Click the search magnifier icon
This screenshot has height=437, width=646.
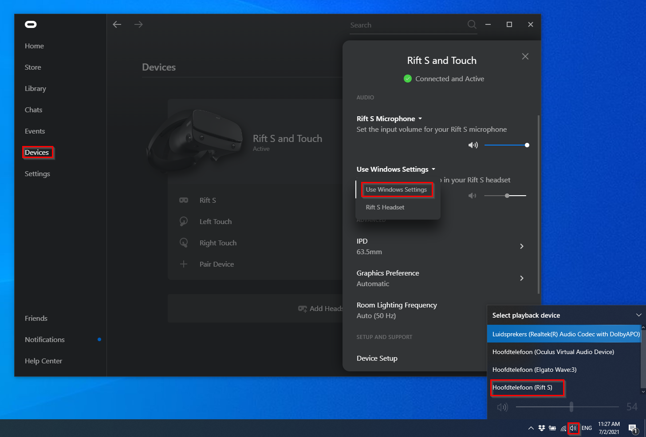coord(472,24)
